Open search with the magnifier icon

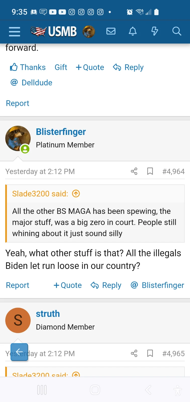point(177,31)
